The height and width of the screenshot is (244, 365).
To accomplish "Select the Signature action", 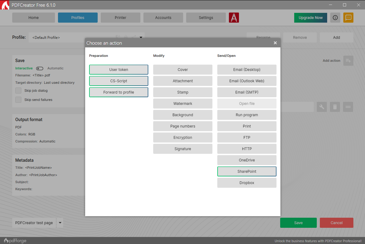I will pos(183,149).
